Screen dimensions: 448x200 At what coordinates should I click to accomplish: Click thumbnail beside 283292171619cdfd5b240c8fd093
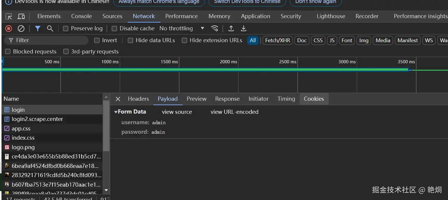pos(7,175)
